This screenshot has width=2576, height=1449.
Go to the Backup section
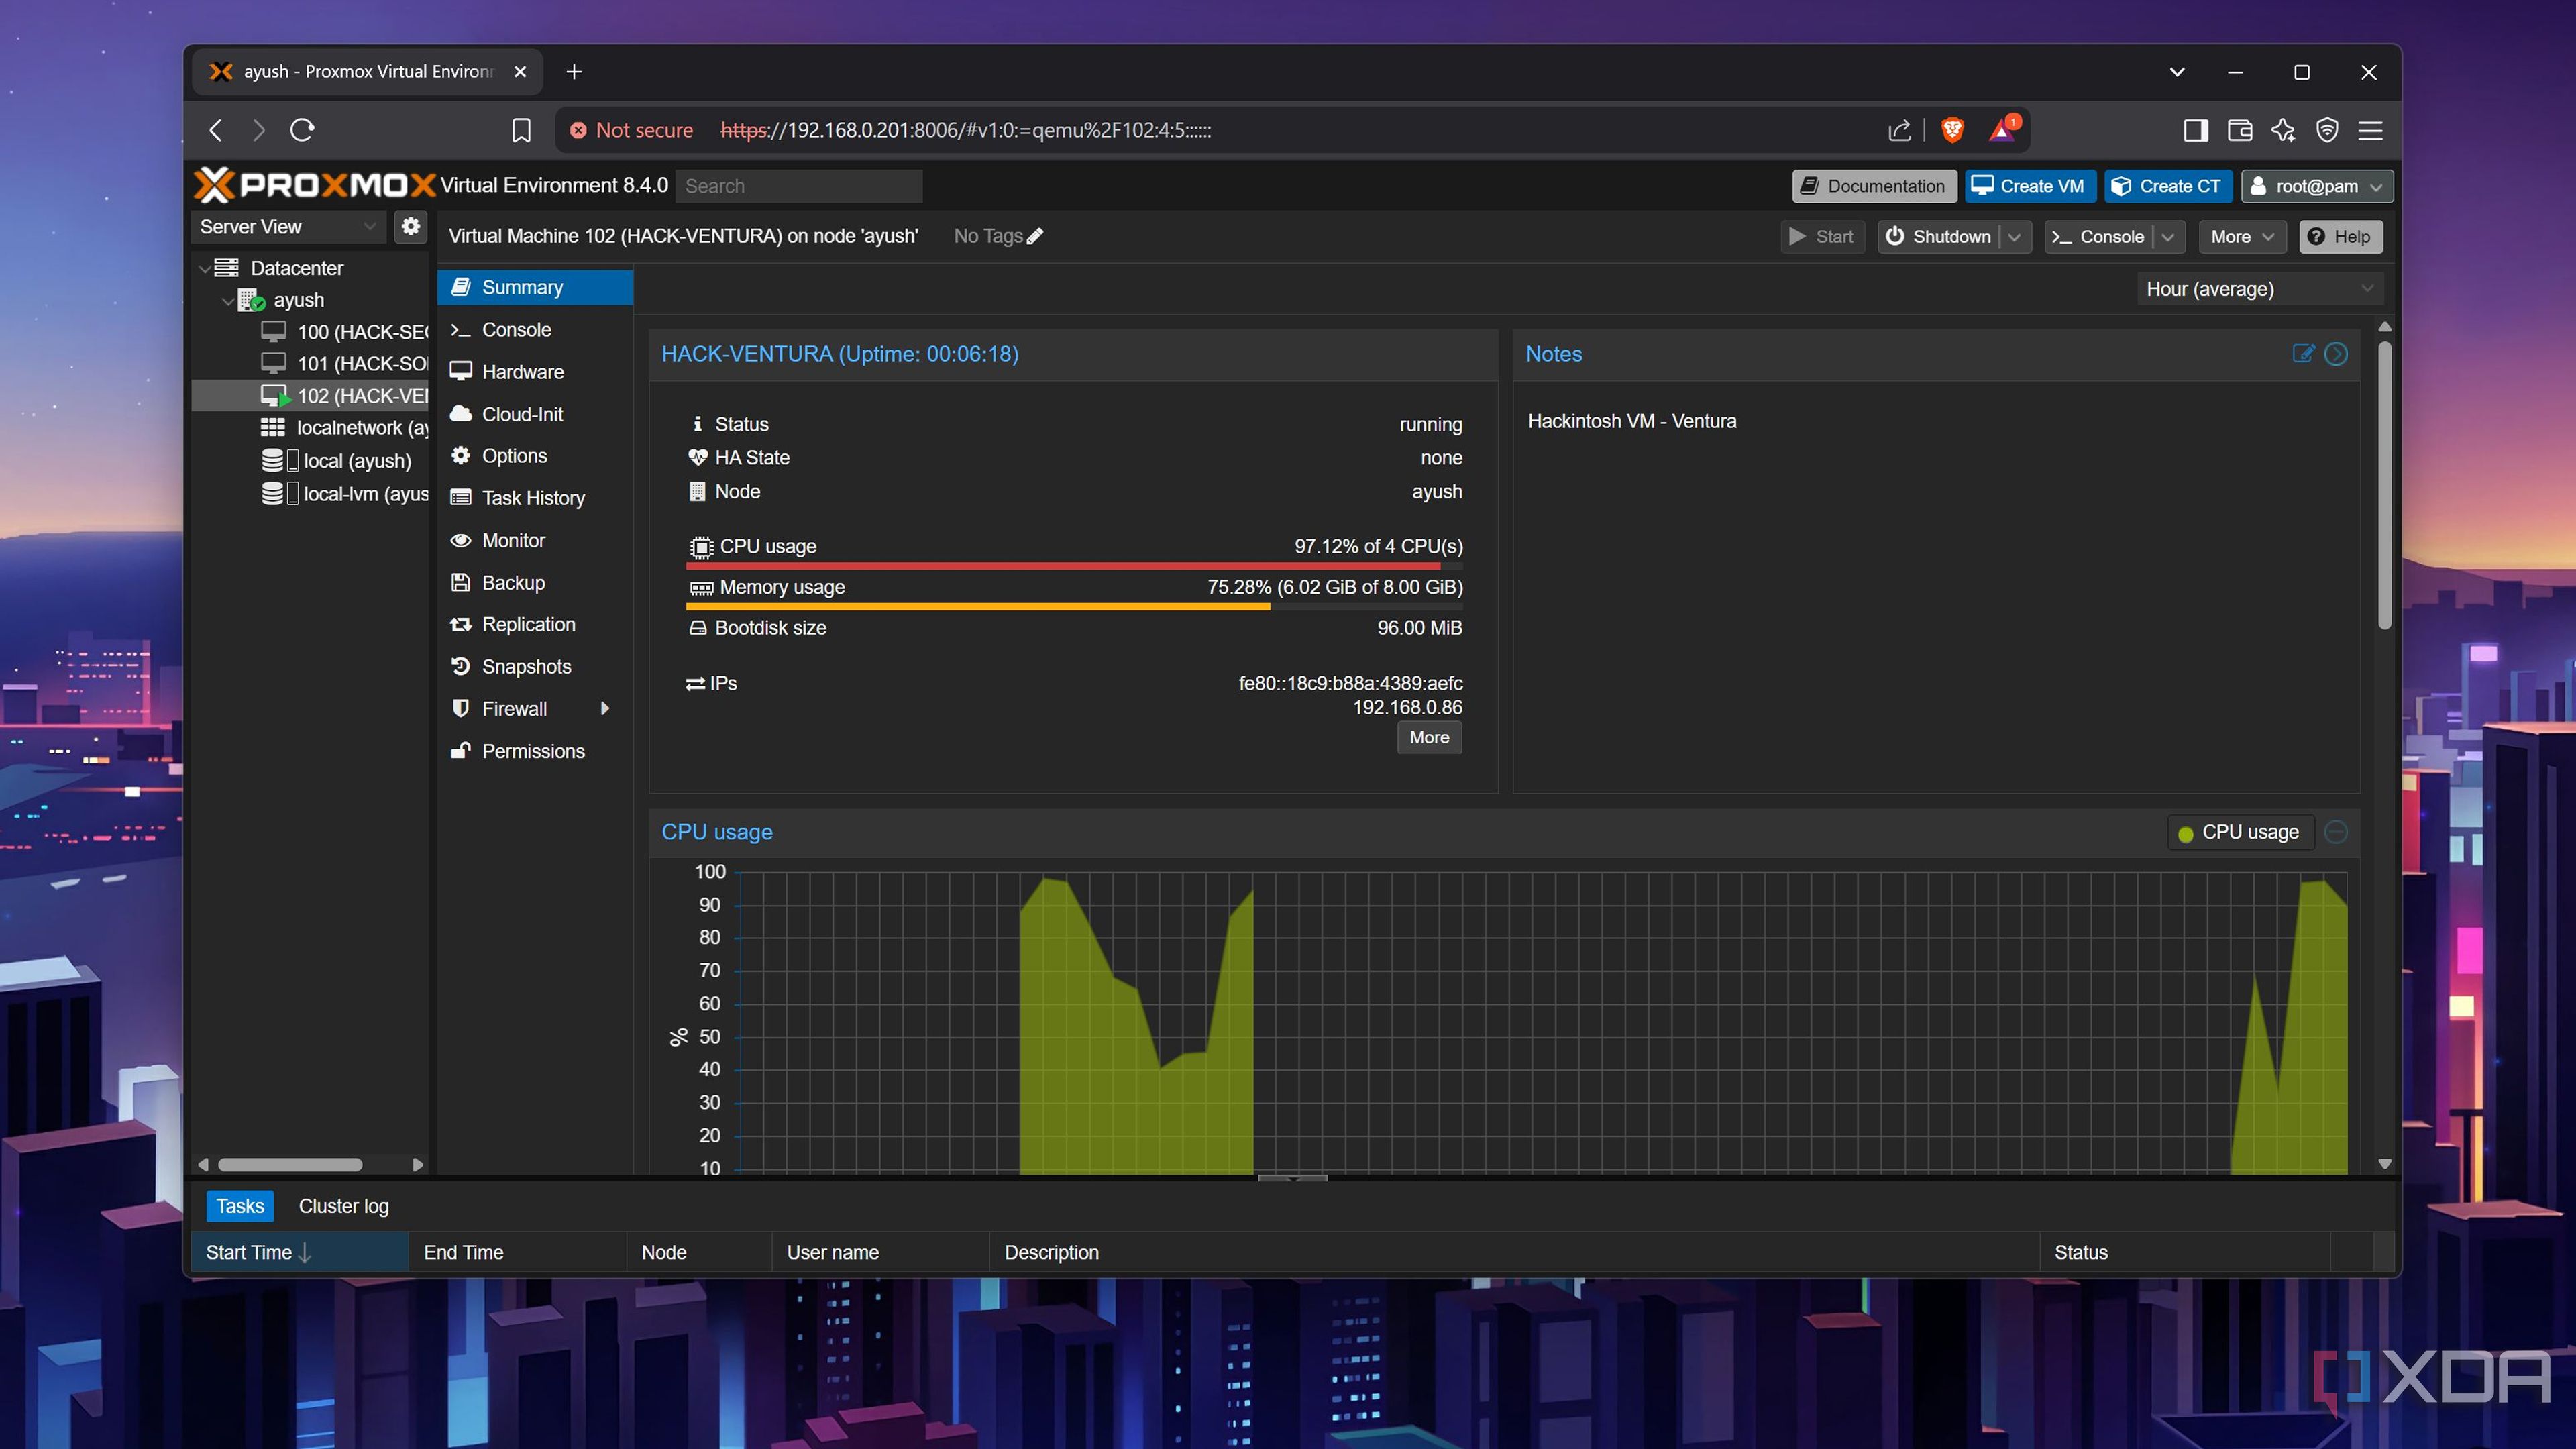click(535, 583)
